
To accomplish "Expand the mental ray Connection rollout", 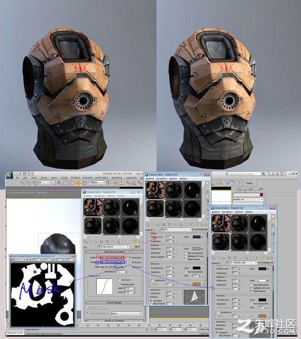I will [x=114, y=321].
